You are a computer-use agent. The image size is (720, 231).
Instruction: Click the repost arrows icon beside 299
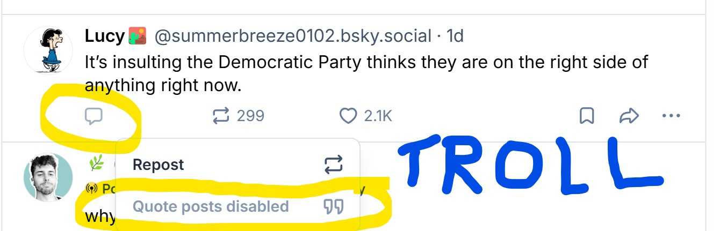221,115
